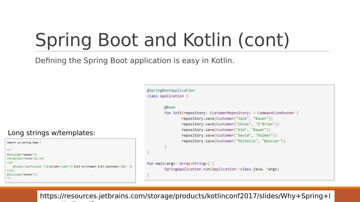This screenshot has width=360, height=202.
Task: Click the Customer "Jack", "Bauer" save line
Action: [227, 118]
